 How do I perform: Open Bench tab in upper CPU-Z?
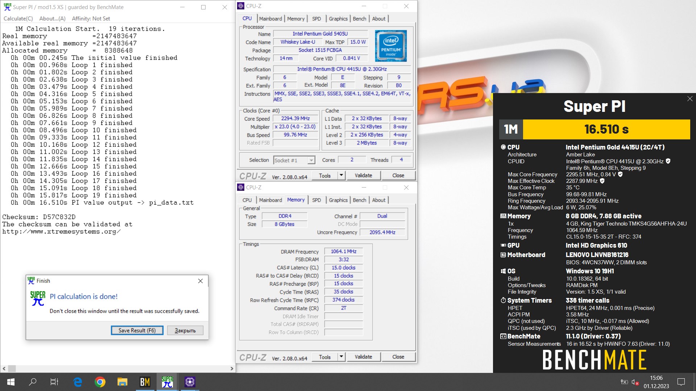pos(359,18)
